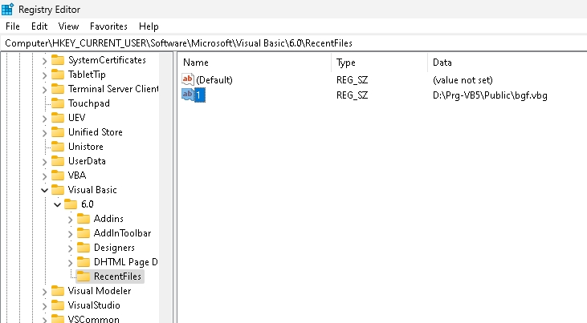The height and width of the screenshot is (323, 587).
Task: Expand the Designers key
Action: coord(70,248)
